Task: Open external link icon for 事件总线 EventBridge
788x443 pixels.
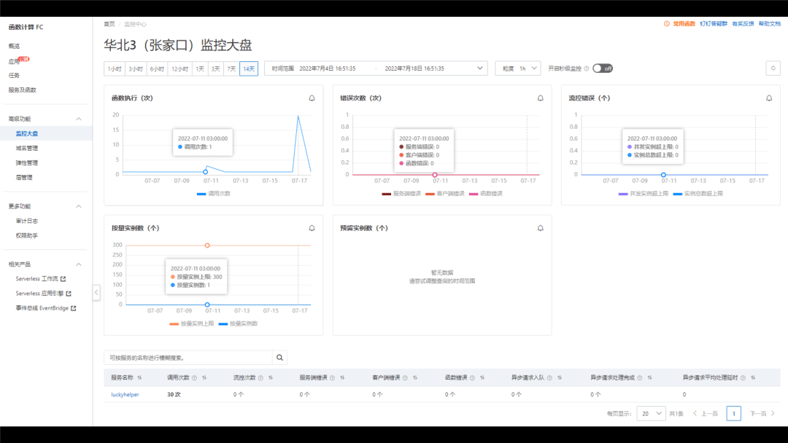Action: click(74, 308)
